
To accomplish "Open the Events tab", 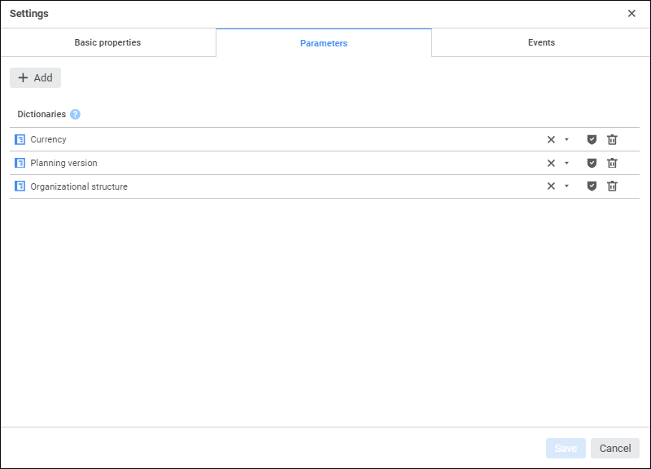I will click(541, 42).
